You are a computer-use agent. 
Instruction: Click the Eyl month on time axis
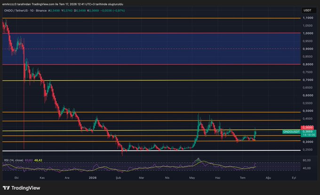[294, 178]
